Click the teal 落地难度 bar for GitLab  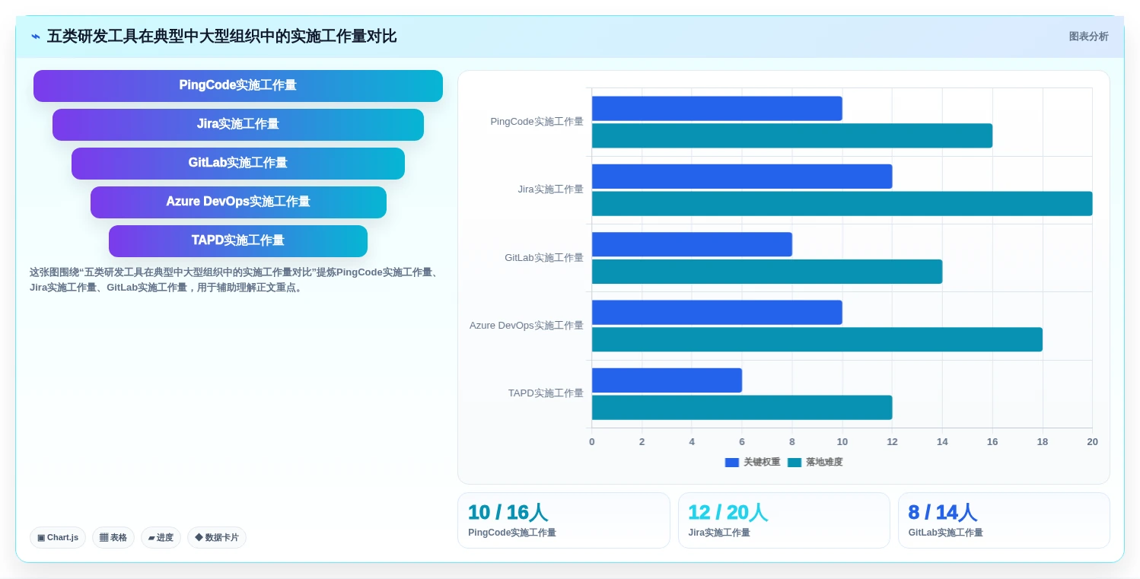[x=767, y=272]
